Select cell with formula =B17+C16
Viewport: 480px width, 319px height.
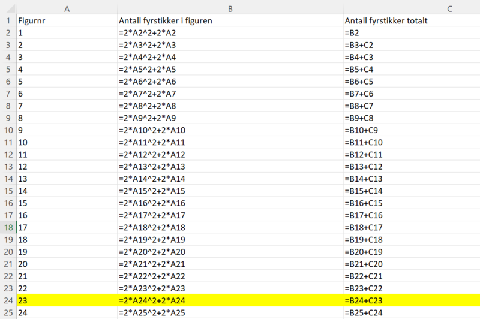[412, 215]
